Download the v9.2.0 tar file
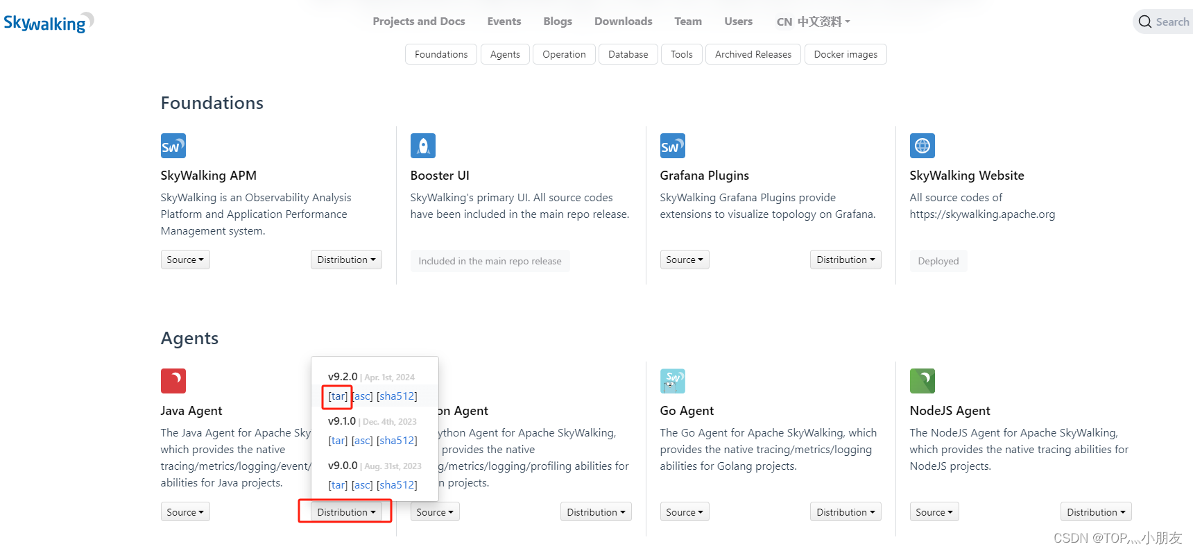Screen dimensions: 1193x551 (x=338, y=396)
